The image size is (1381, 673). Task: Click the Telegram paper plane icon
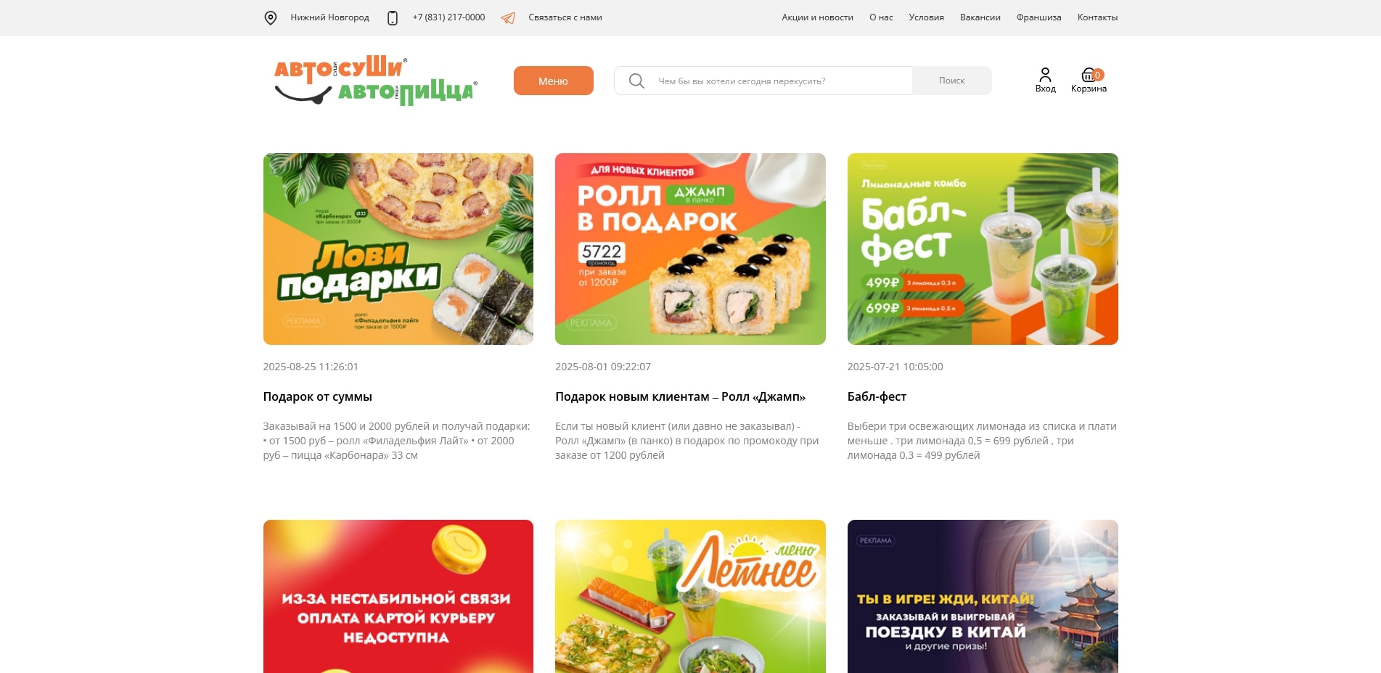coord(508,18)
